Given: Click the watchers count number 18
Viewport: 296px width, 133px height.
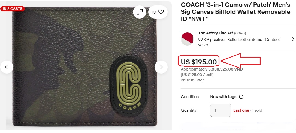Looking at the screenshot, I should [154, 12].
